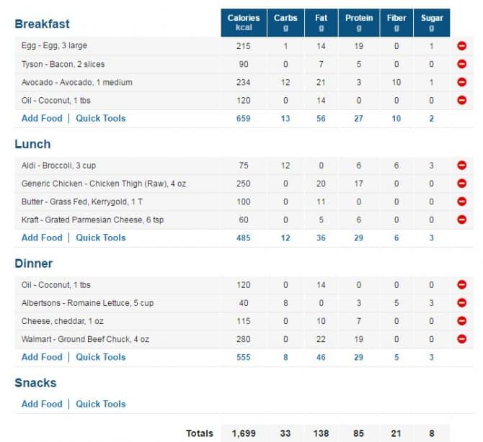Expand Dinner Quick Tools
This screenshot has width=483, height=442.
[x=101, y=357]
